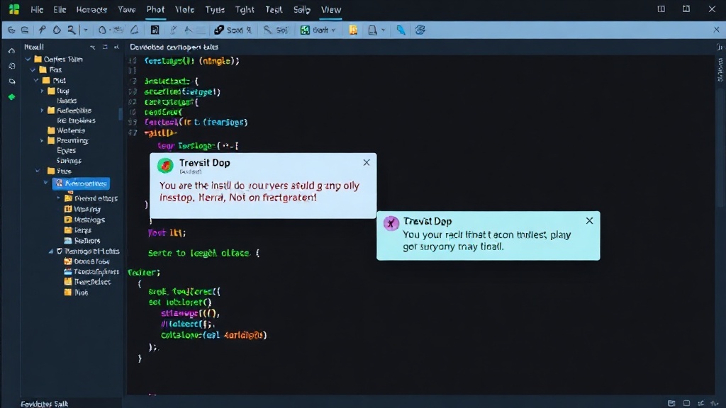This screenshot has height=408, width=726.
Task: Open the green Garit dropdown
Action: 318,30
